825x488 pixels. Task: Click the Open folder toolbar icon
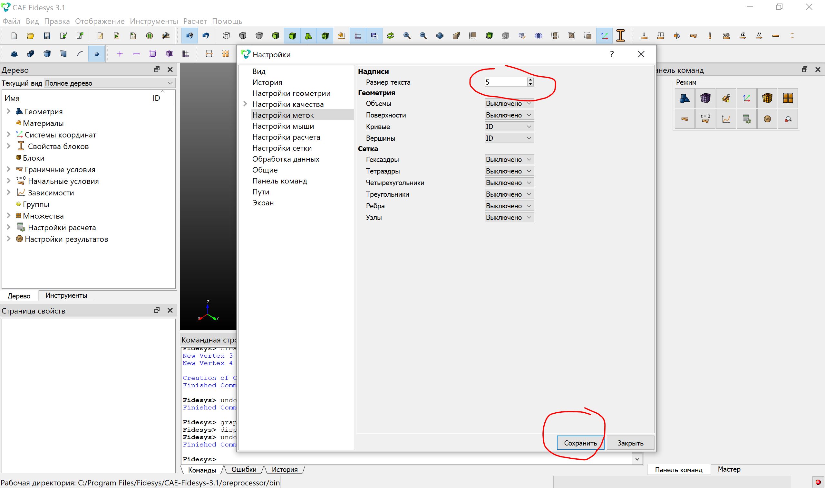(30, 36)
